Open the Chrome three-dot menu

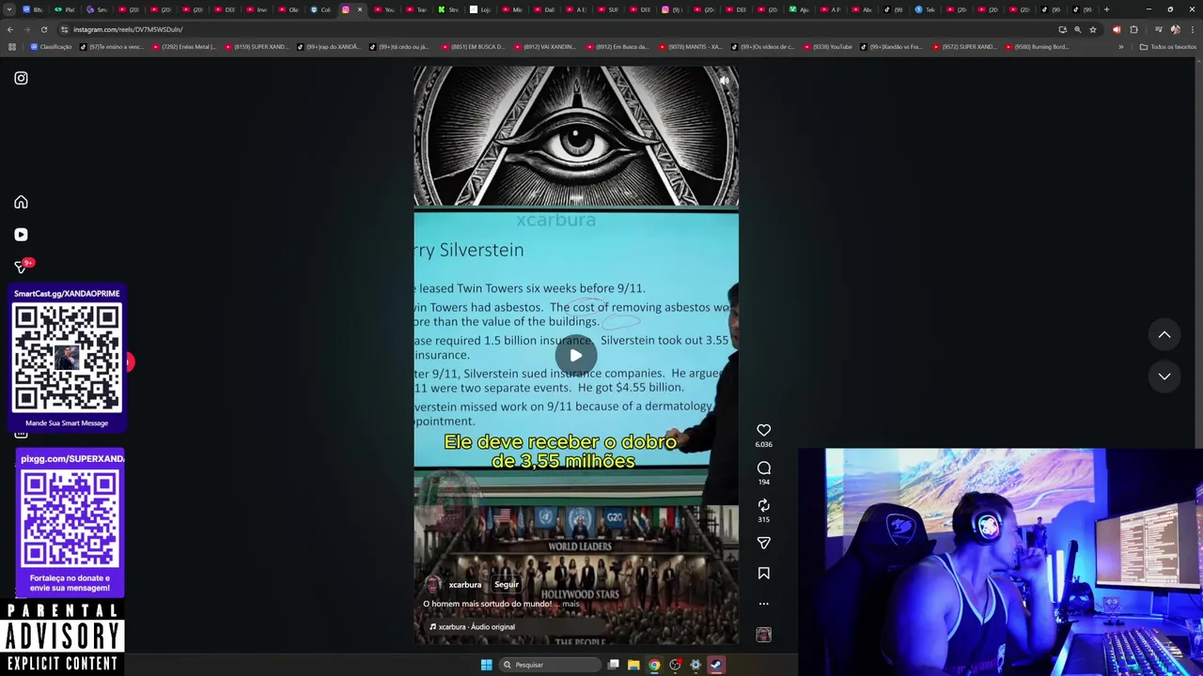coord(1191,29)
